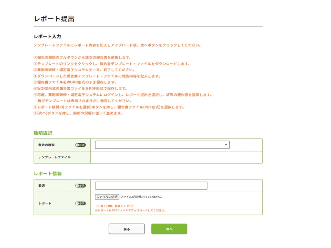Click the 必須 badge in the レポート row
The width and height of the screenshot is (331, 248).
(80, 204)
